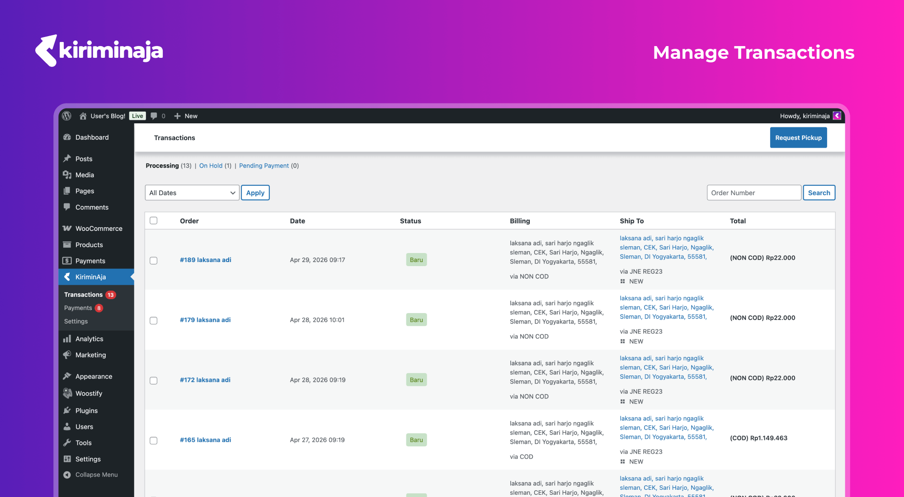Click Howdy, kiriminaja account text
The image size is (904, 497).
805,116
